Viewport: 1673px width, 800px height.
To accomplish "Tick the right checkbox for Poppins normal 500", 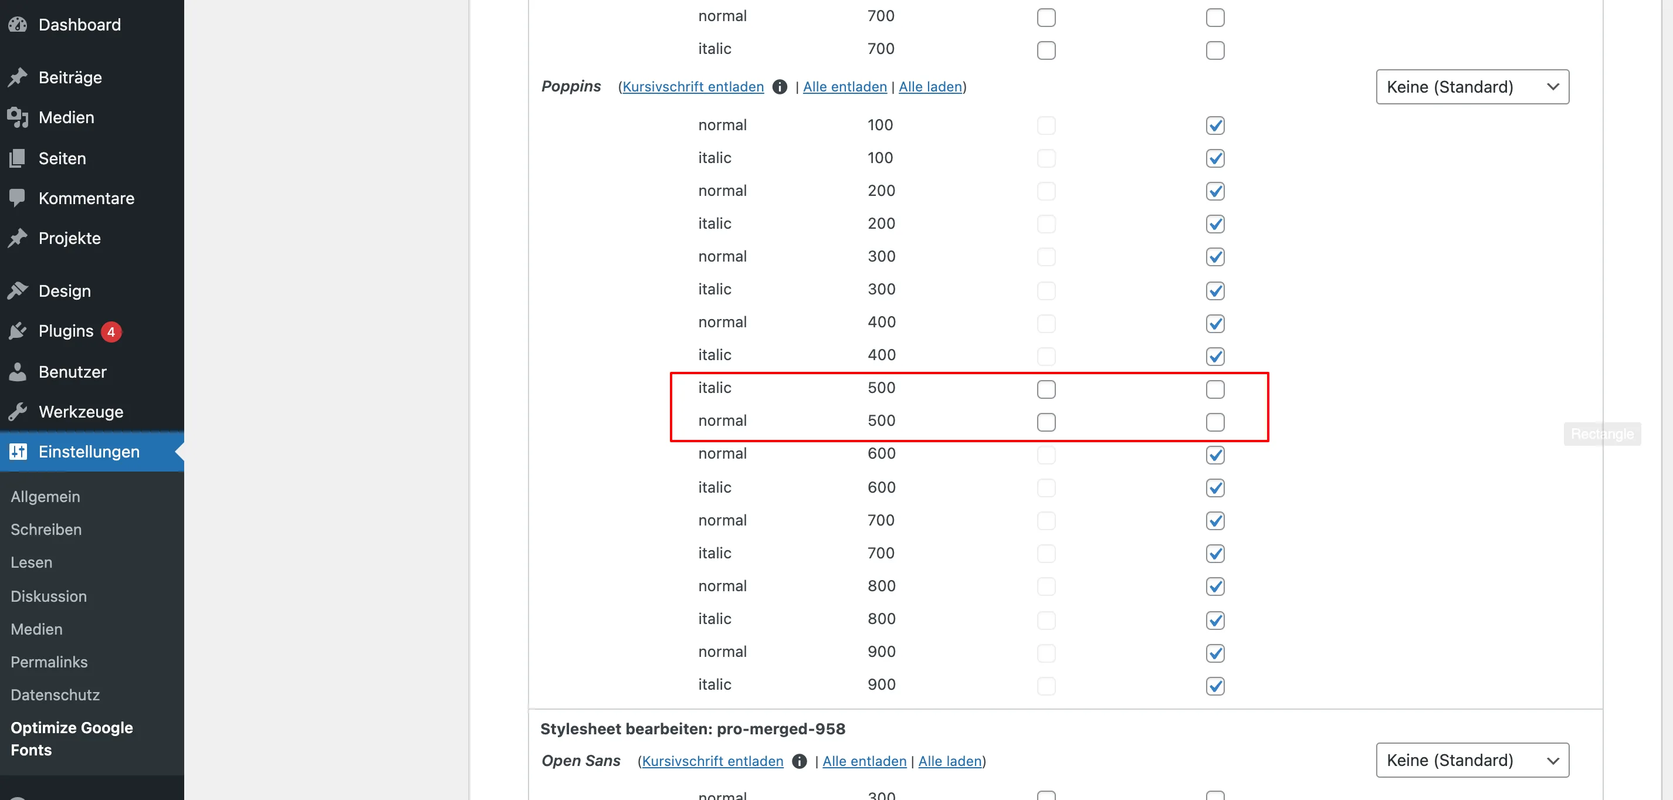I will pyautogui.click(x=1214, y=422).
